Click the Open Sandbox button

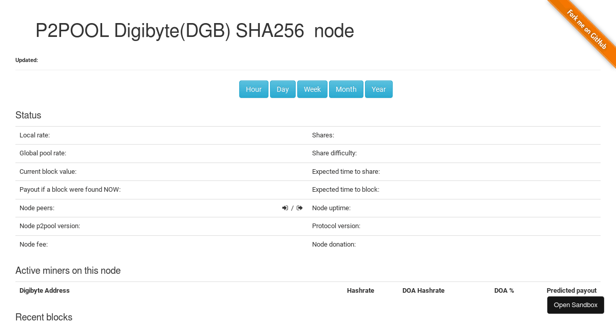pyautogui.click(x=575, y=305)
